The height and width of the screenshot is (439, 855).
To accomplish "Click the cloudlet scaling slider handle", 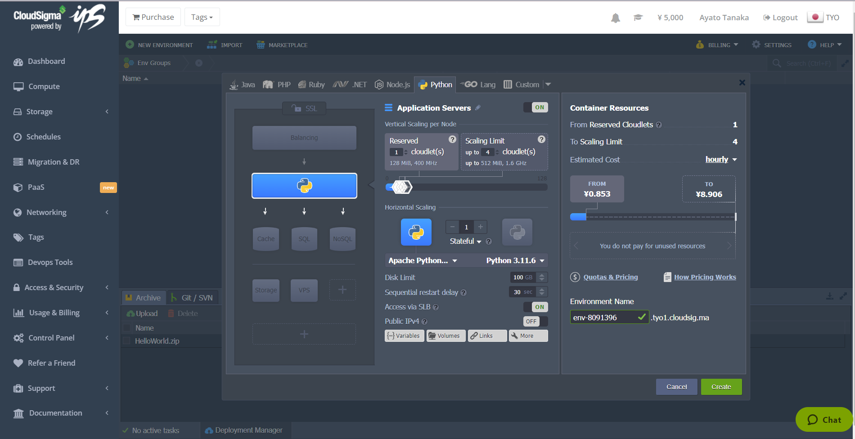I will point(401,187).
